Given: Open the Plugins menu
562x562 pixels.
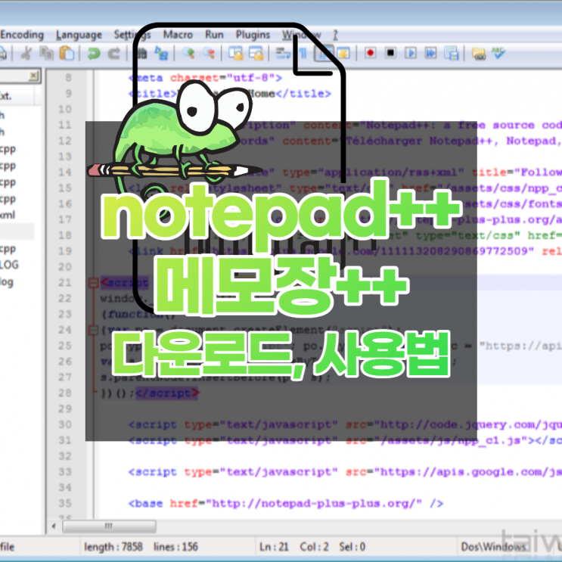Looking at the screenshot, I should [253, 35].
